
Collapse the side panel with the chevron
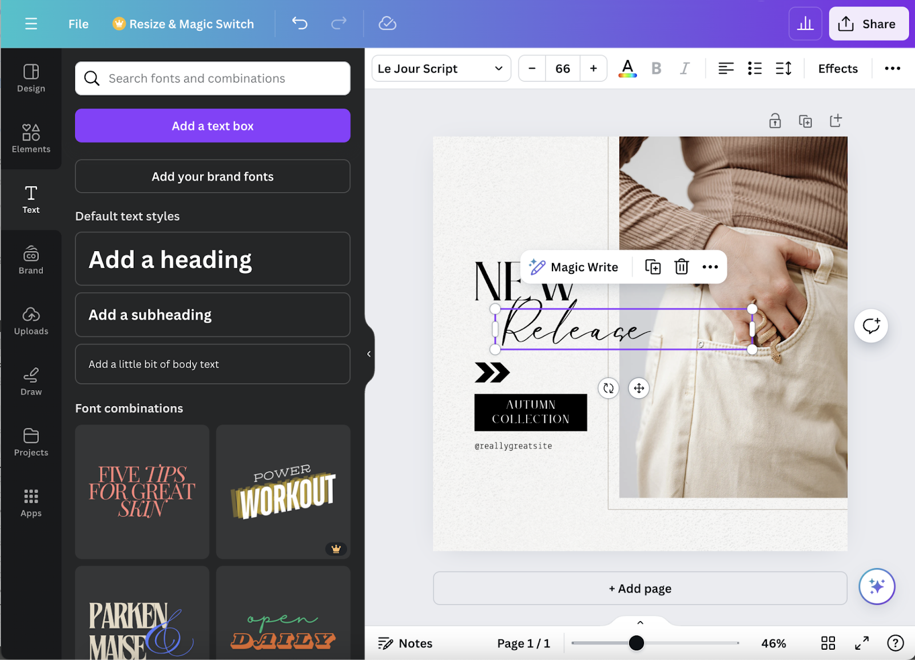click(368, 353)
